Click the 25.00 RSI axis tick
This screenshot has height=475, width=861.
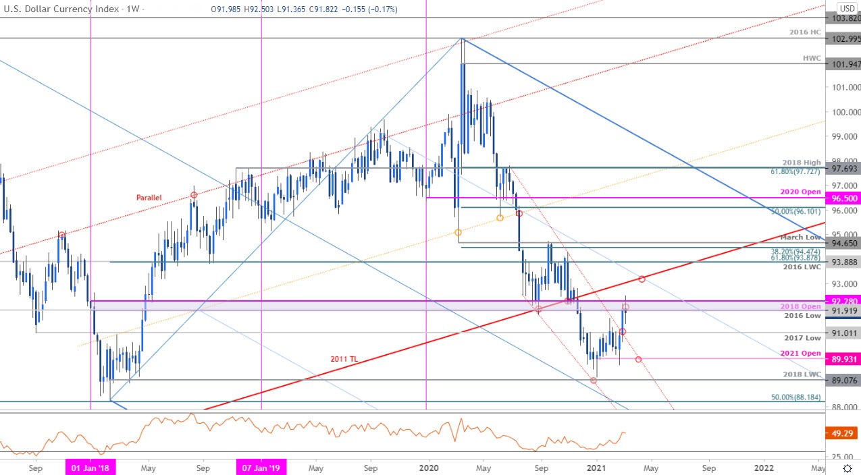pos(841,457)
